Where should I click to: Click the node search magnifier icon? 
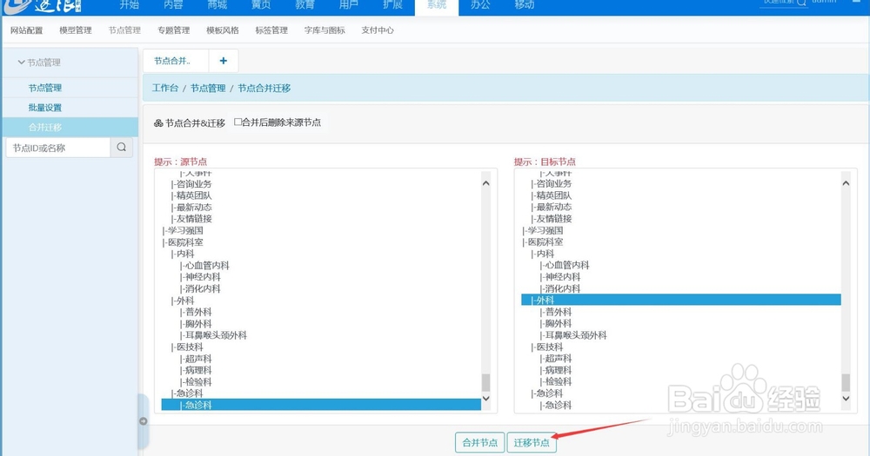point(122,148)
